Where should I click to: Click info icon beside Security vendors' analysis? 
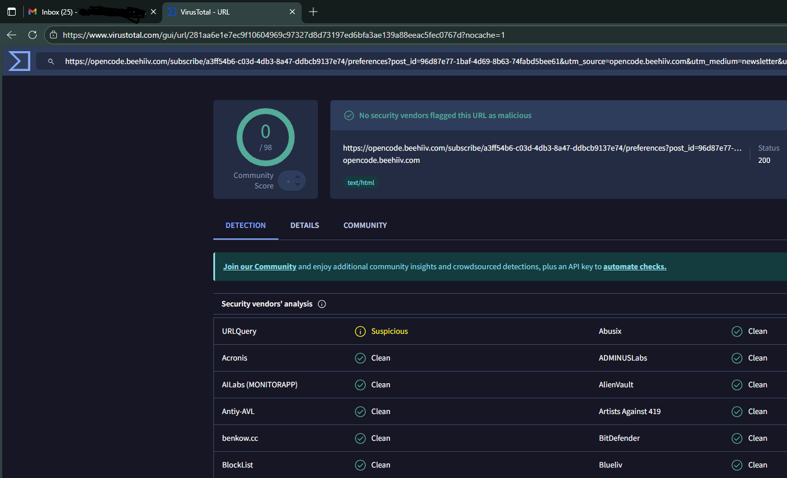click(322, 304)
